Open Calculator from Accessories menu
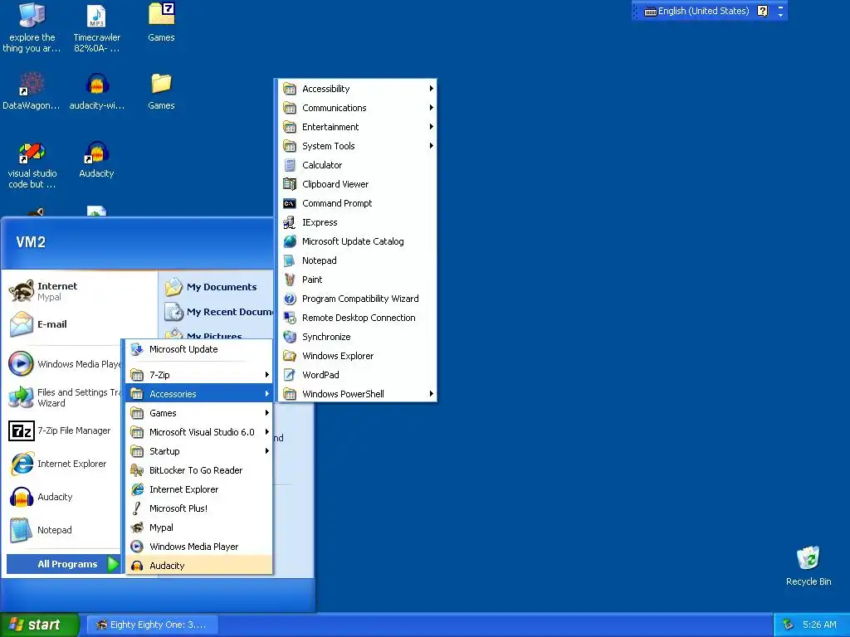Screen dimensions: 850x637 357,165
